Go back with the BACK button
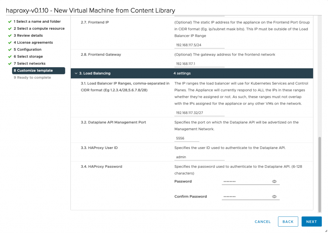The image size is (328, 233). [x=288, y=221]
